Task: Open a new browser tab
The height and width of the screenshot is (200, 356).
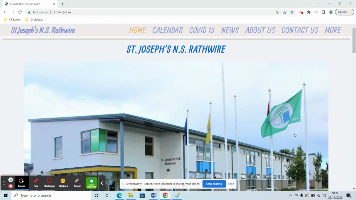Action: [63, 4]
